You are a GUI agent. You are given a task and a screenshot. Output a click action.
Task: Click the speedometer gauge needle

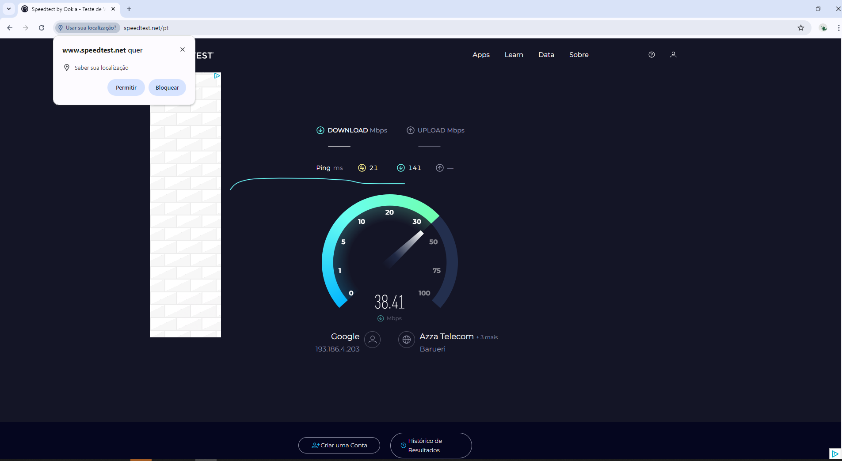pos(404,249)
